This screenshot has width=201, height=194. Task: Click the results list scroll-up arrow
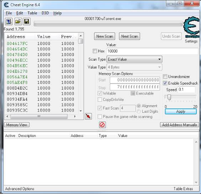(81, 36)
